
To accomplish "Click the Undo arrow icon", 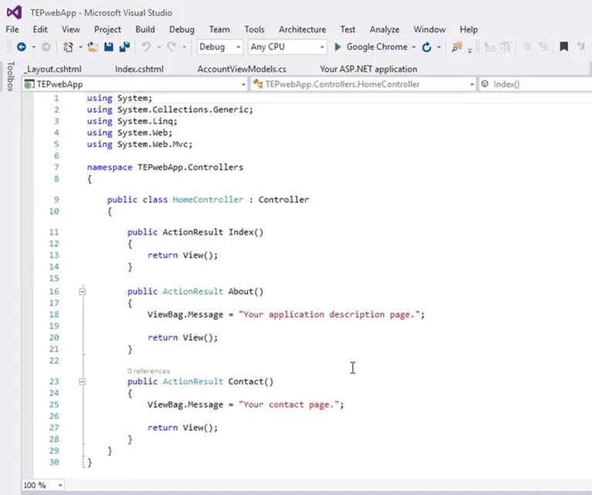I will 146,47.
